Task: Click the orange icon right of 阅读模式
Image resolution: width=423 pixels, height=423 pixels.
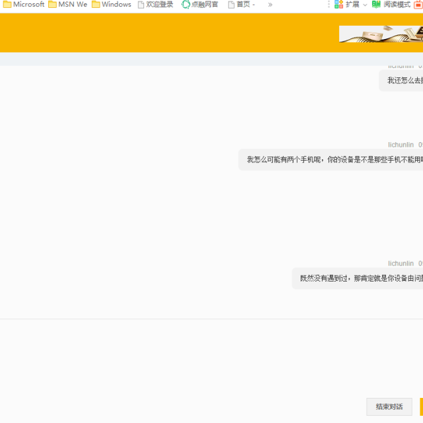Action: pyautogui.click(x=418, y=5)
